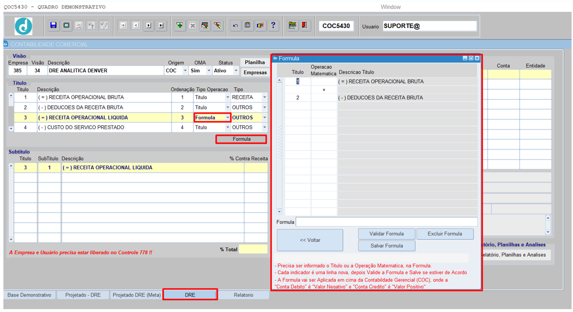Click the COC5430 form code field

(336, 26)
